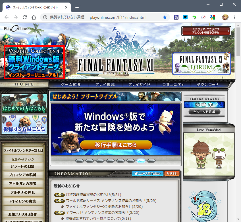This screenshot has height=222, width=241.
Task: Click the red pen extension icon
Action: [203, 17]
